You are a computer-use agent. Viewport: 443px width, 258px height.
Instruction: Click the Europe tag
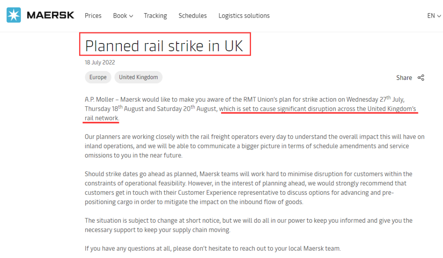(x=98, y=77)
